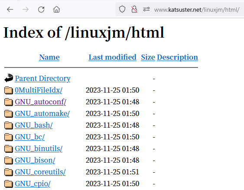Click the browser back arrow
This screenshot has width=244, height=190.
(10, 10)
